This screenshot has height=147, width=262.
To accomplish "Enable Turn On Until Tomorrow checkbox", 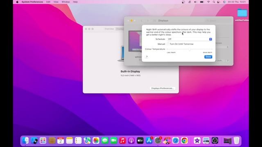I will point(168,44).
